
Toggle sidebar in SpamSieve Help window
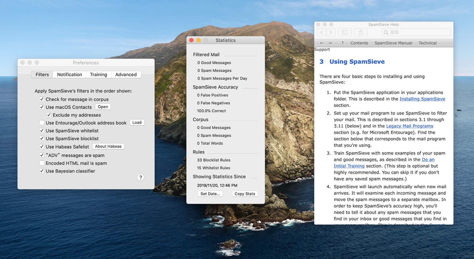(345, 32)
